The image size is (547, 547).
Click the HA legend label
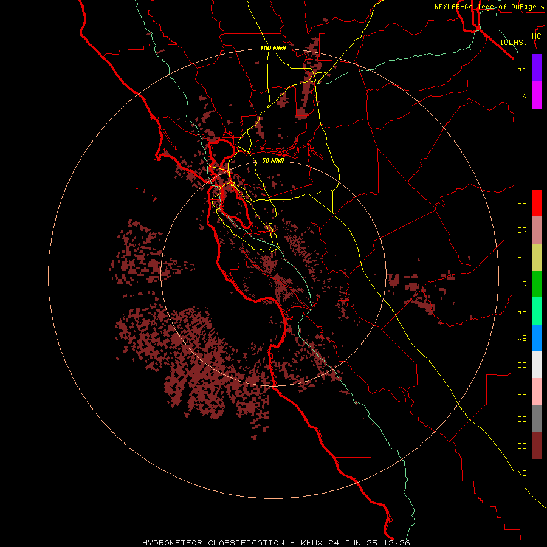(521, 204)
